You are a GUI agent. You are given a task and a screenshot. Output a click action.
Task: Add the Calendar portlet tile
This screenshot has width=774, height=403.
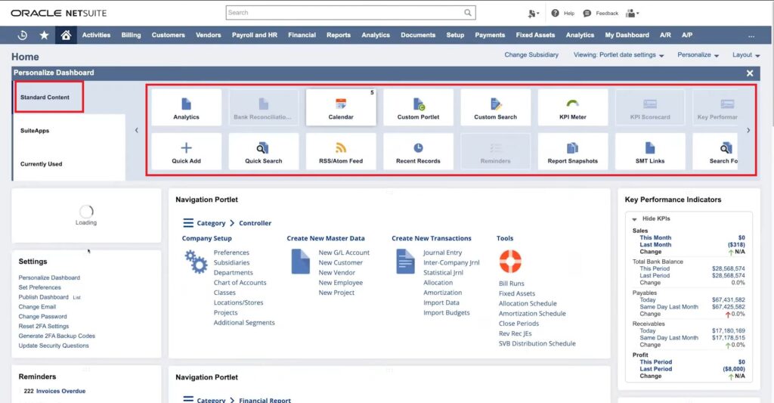(x=341, y=107)
